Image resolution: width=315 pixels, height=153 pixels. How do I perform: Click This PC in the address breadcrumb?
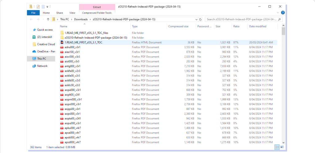click(65, 19)
